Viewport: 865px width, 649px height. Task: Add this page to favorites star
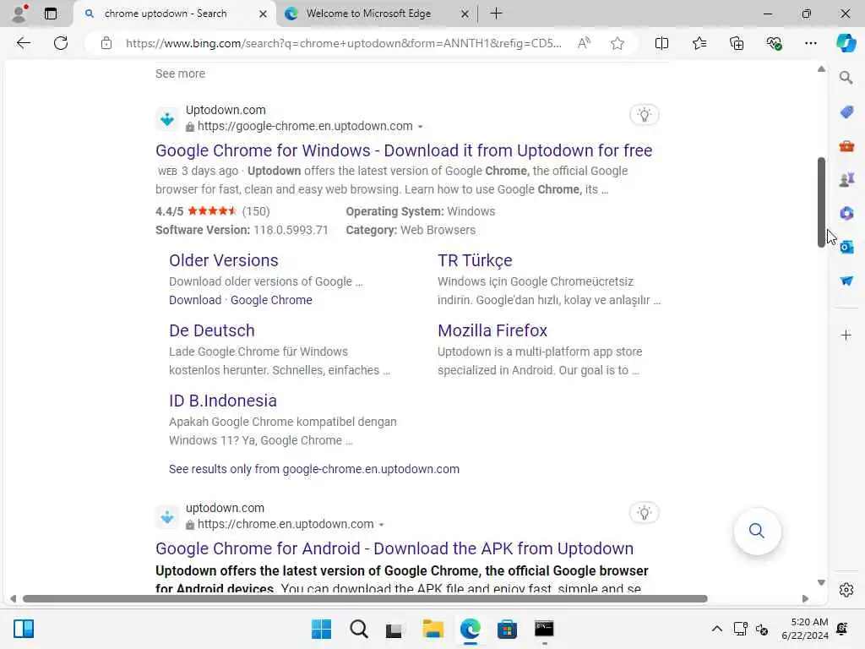pyautogui.click(x=617, y=43)
